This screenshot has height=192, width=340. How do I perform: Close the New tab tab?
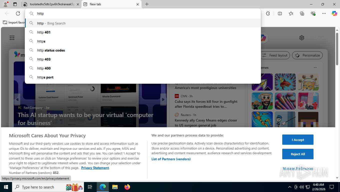137,4
